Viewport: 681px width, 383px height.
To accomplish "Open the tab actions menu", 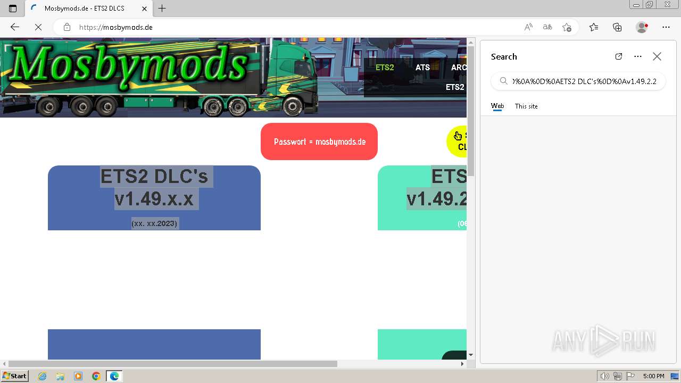I will (13, 8).
